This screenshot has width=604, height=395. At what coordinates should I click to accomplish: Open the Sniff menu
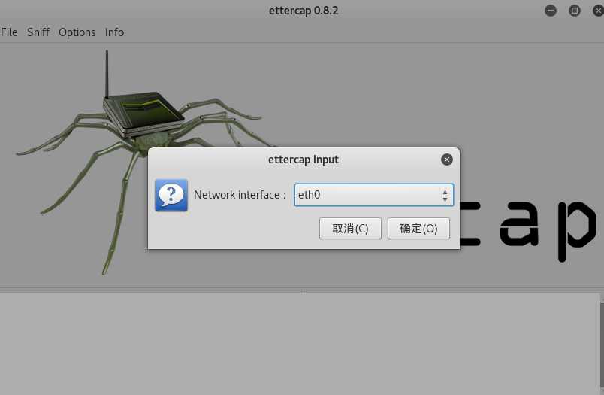pyautogui.click(x=38, y=32)
